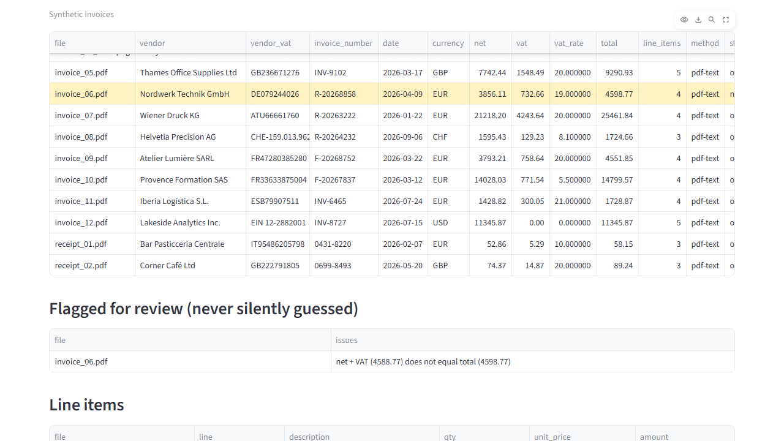
Task: Select vat rate 8.100000 cell
Action: [x=573, y=137]
